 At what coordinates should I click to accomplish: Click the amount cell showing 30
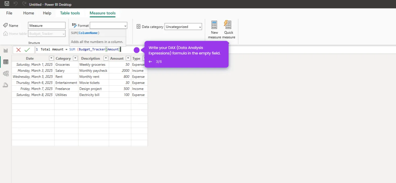[x=120, y=82]
